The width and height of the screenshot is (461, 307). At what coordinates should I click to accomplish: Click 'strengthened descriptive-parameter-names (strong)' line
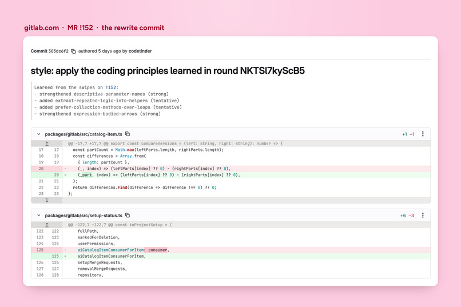coord(101,94)
